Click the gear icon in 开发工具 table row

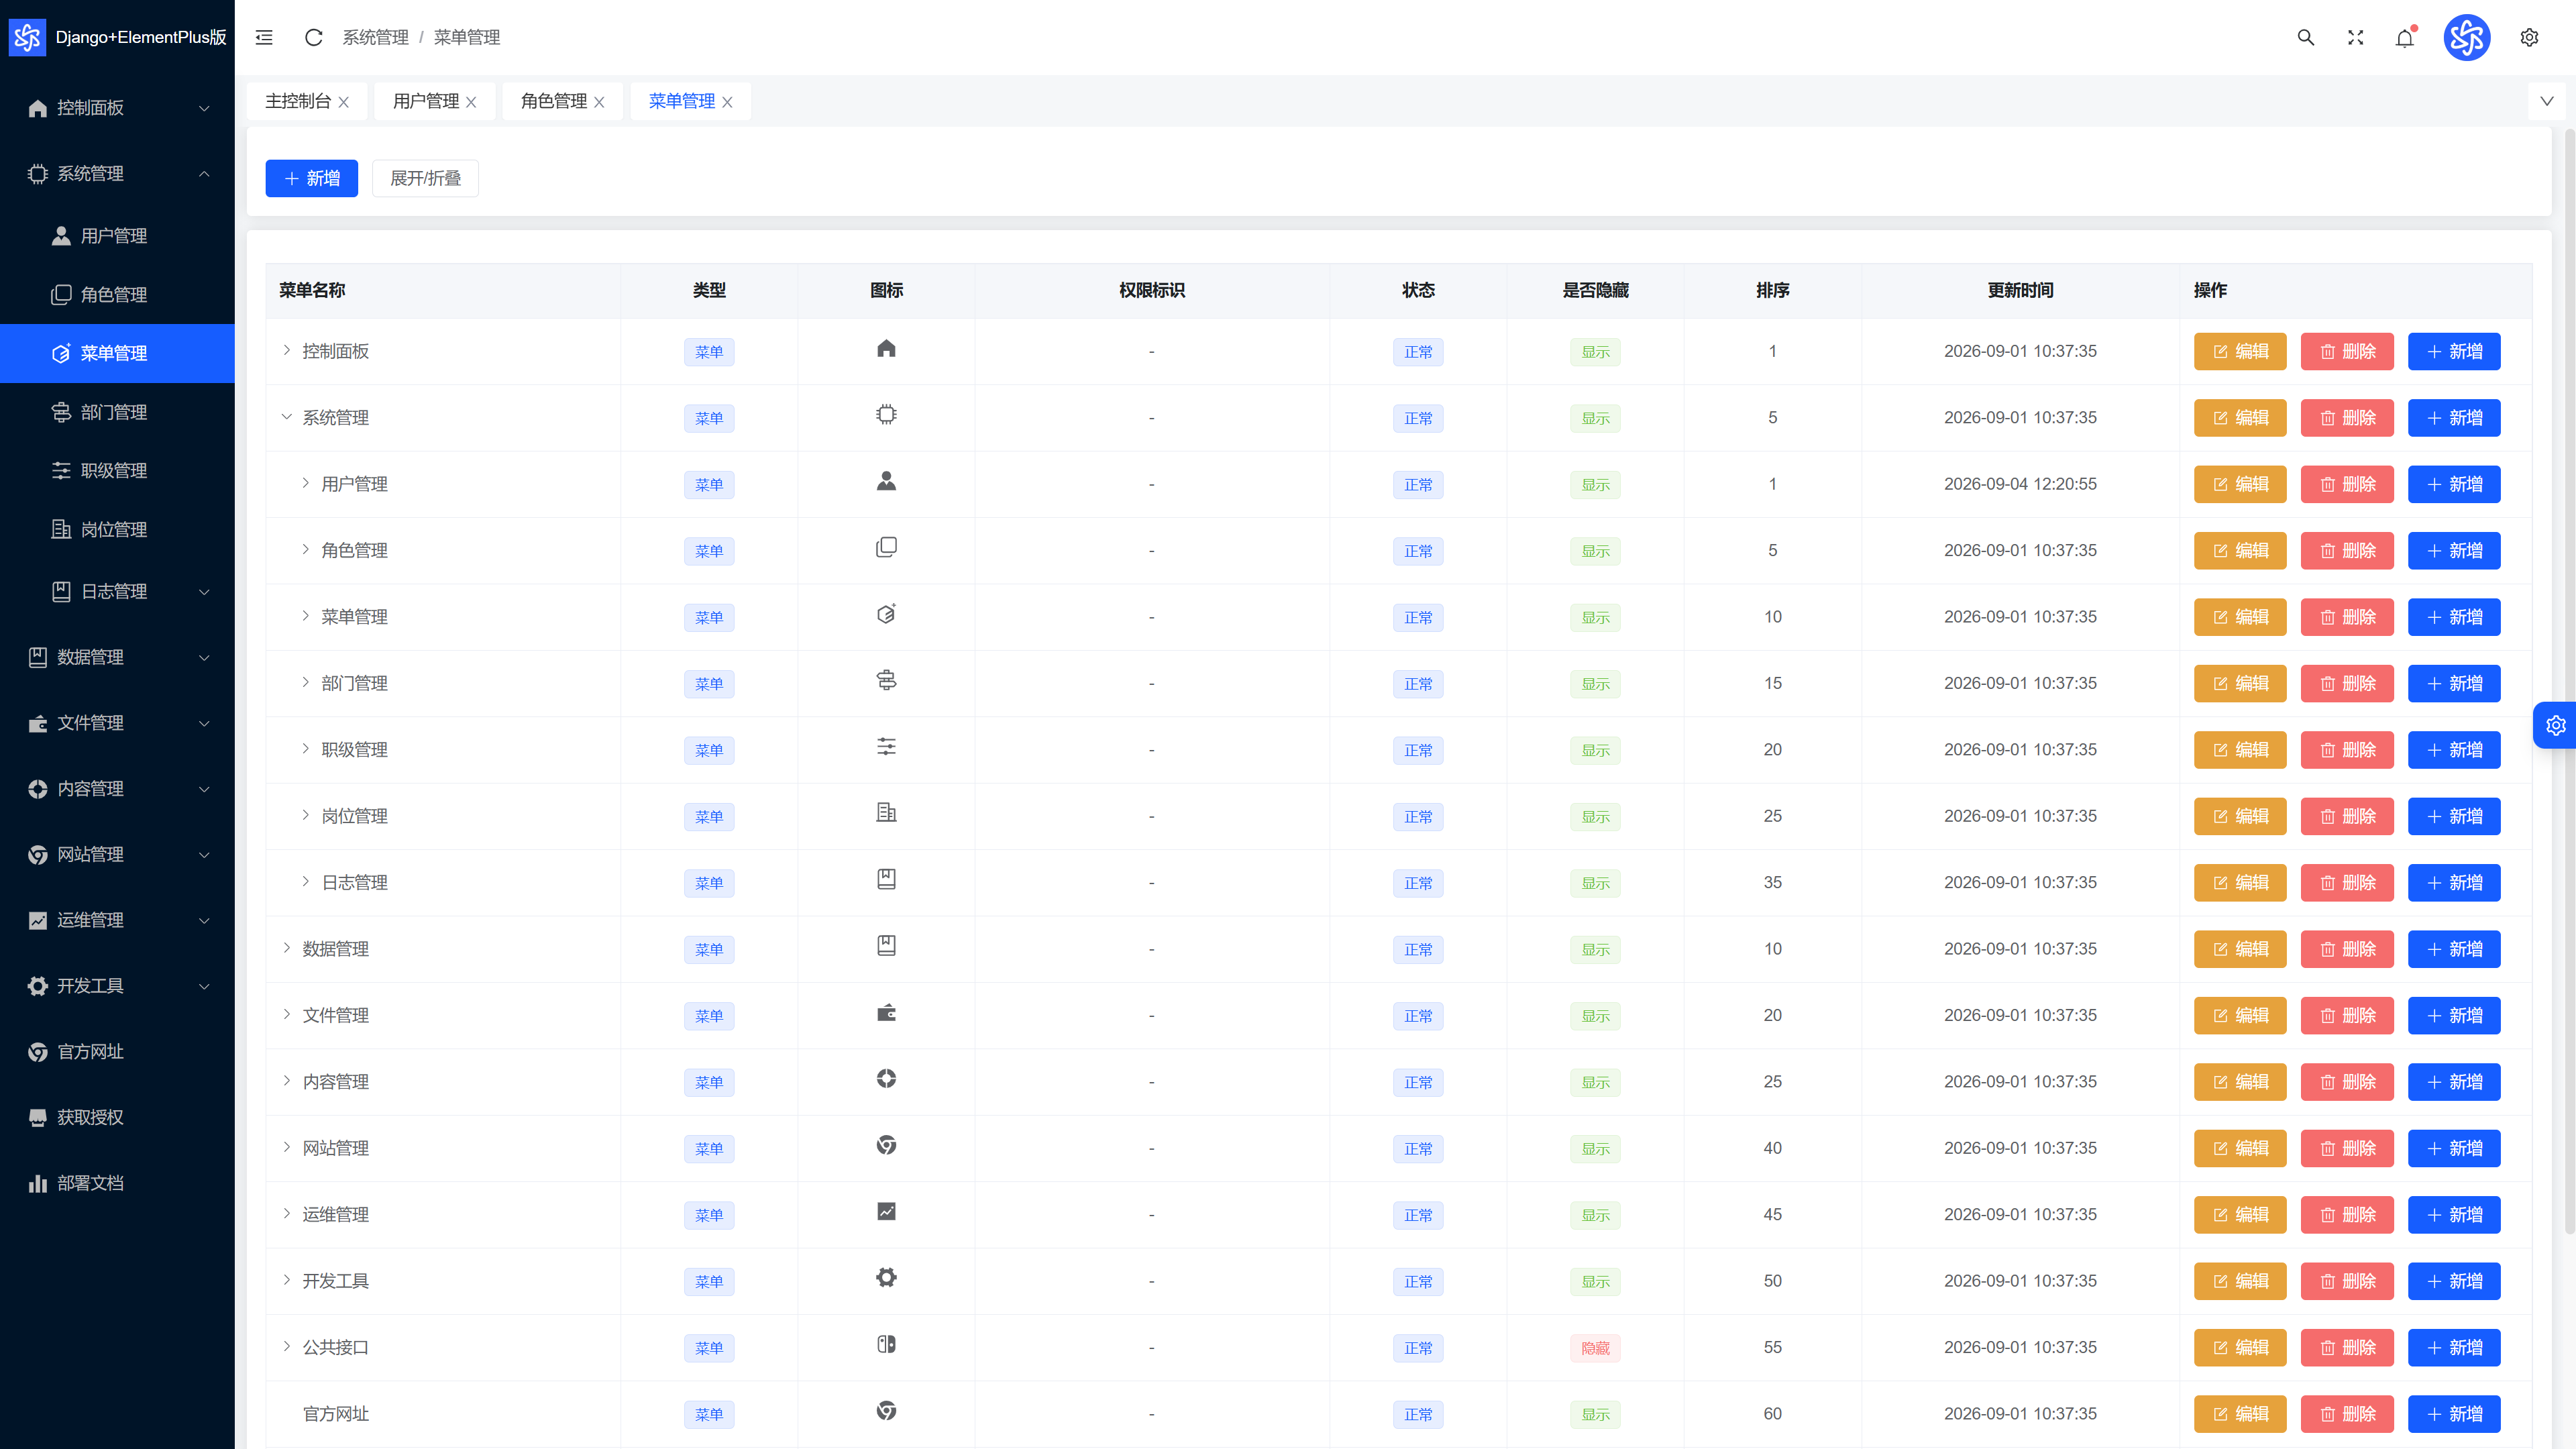pyautogui.click(x=886, y=1277)
